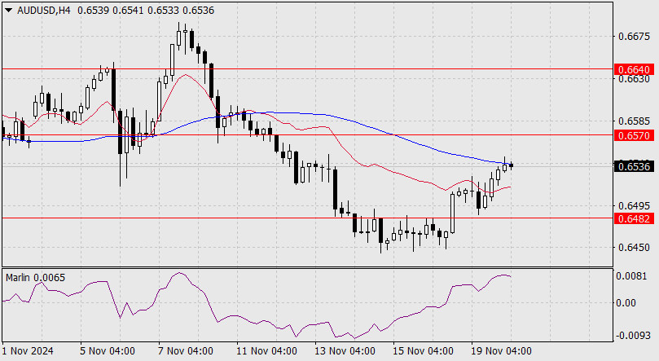Click the 13 Nov 04:00 time label
Viewport: 659px width, 361px height.
(345, 351)
